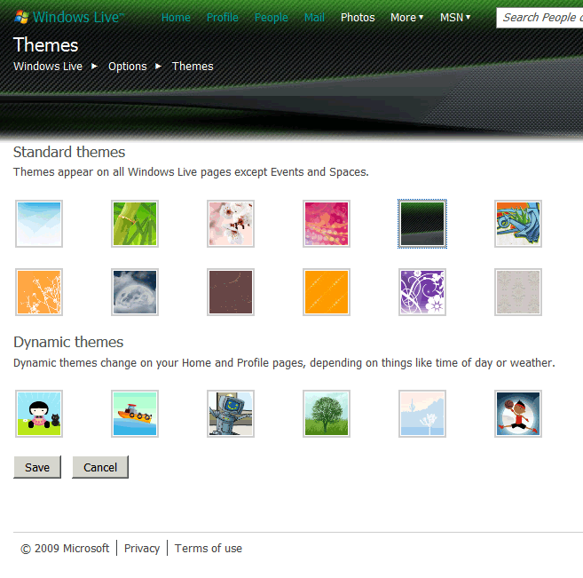Expand the More dropdown menu

(x=406, y=18)
